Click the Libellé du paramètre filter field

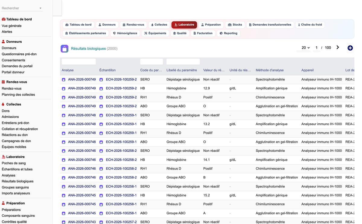pyautogui.click(x=183, y=62)
